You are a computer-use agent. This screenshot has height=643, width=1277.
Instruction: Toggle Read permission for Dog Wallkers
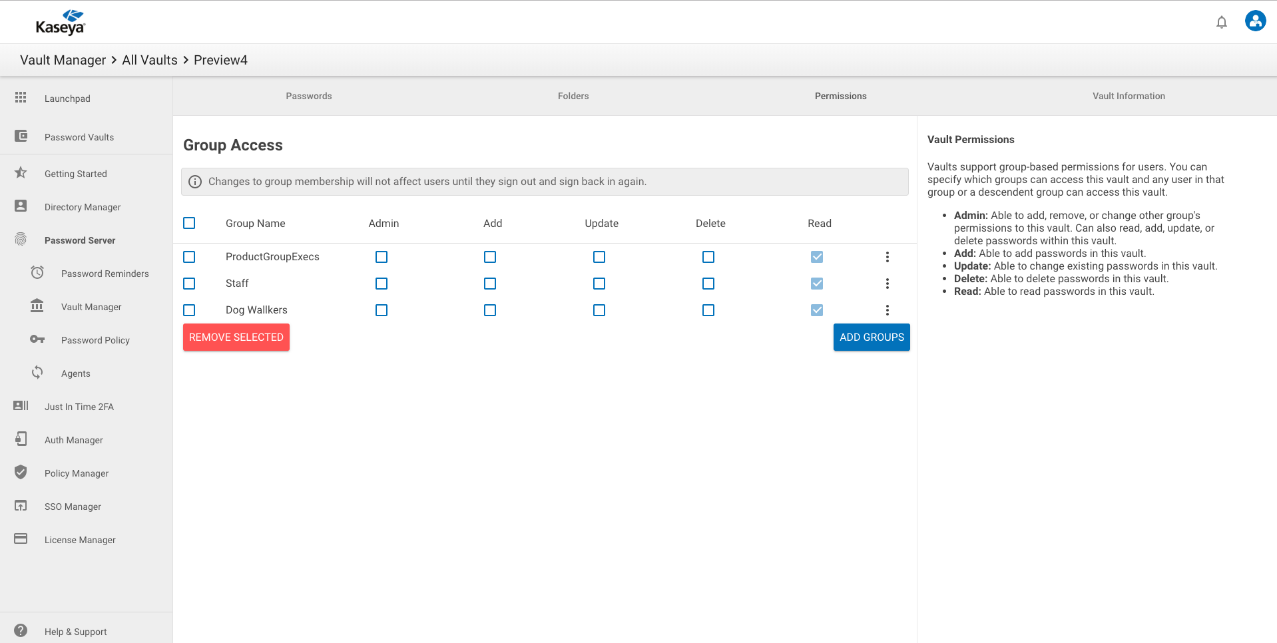[817, 310]
